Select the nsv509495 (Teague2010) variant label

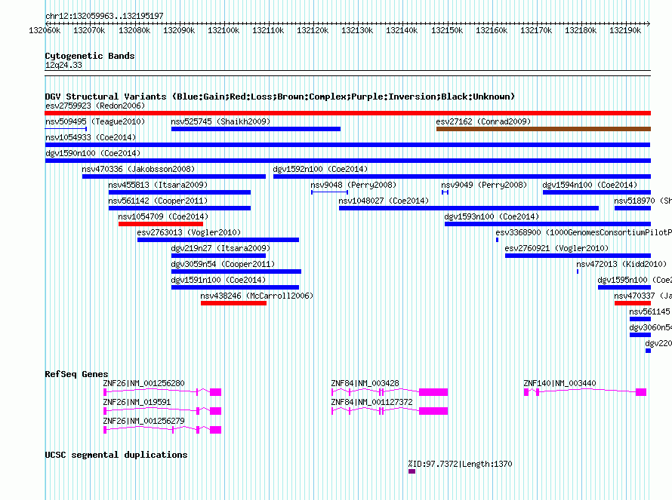pos(95,121)
